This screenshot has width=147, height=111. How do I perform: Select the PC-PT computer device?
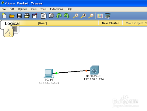click(49, 74)
